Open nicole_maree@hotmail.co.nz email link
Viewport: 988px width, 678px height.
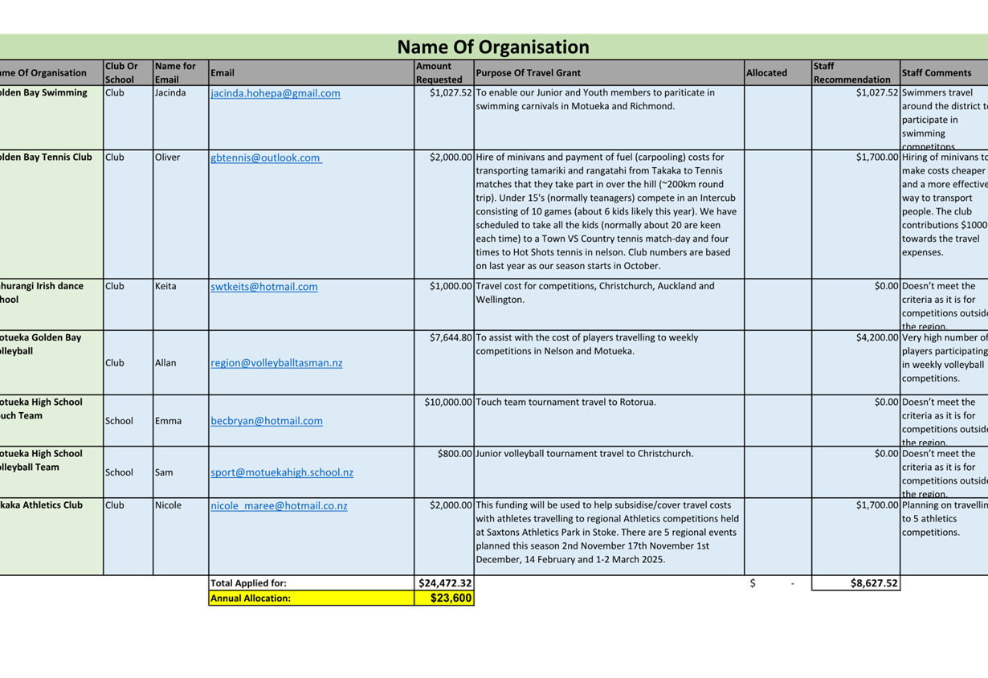(279, 505)
